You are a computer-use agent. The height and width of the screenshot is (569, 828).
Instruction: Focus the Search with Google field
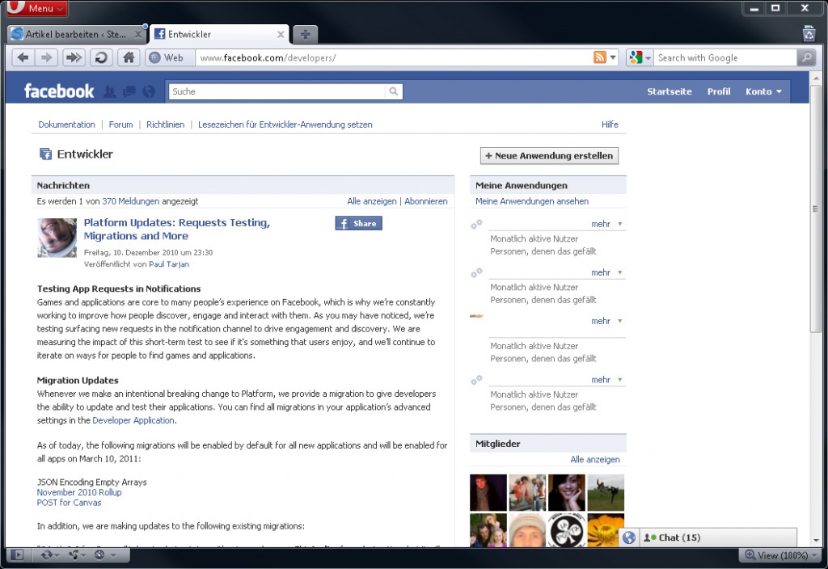[x=725, y=58]
